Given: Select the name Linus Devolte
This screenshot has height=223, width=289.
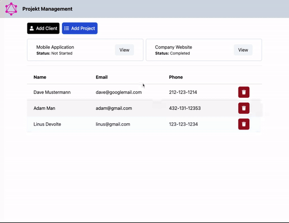Looking at the screenshot, I should click(x=47, y=124).
